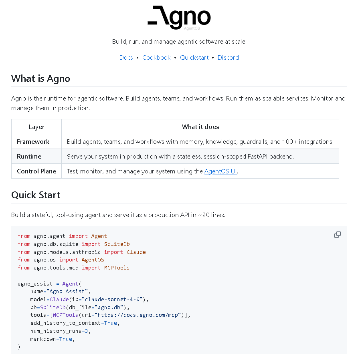Click the Agno logo image
Screen dimensions: 360x354
click(179, 17)
